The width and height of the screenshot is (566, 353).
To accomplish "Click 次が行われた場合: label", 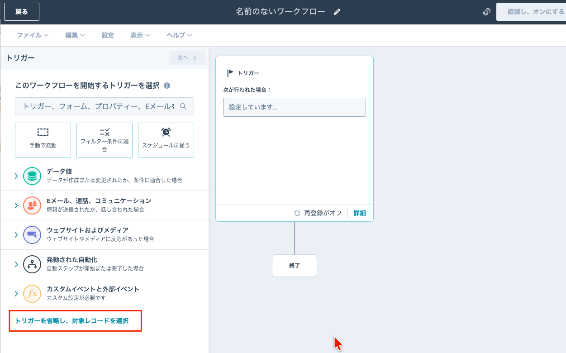I will click(x=247, y=90).
